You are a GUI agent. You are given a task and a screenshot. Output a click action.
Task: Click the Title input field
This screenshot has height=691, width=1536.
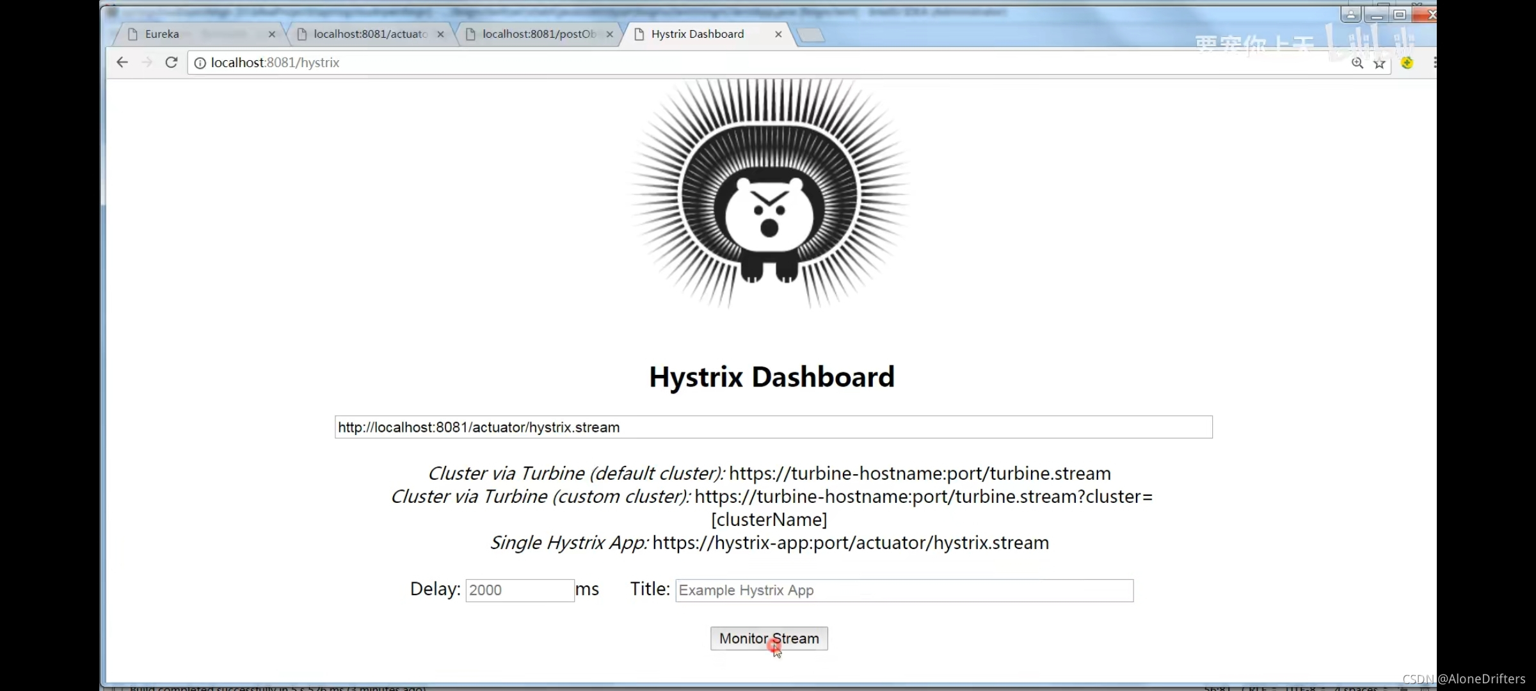click(x=904, y=590)
